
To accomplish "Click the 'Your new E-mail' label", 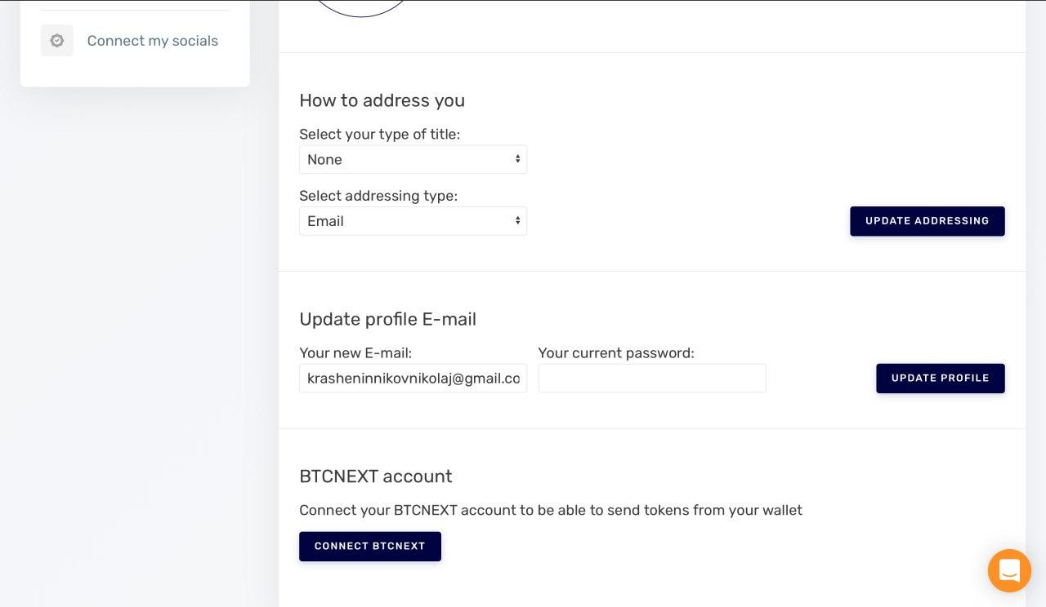I will coord(355,353).
